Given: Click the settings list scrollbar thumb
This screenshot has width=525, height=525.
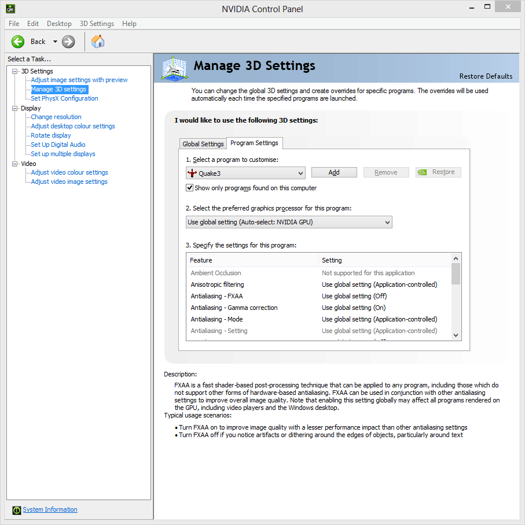Looking at the screenshot, I should click(456, 274).
